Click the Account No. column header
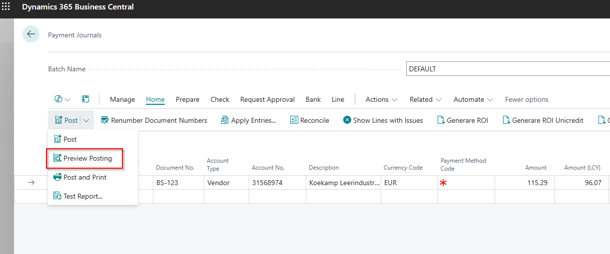This screenshot has width=610, height=254. tap(268, 168)
